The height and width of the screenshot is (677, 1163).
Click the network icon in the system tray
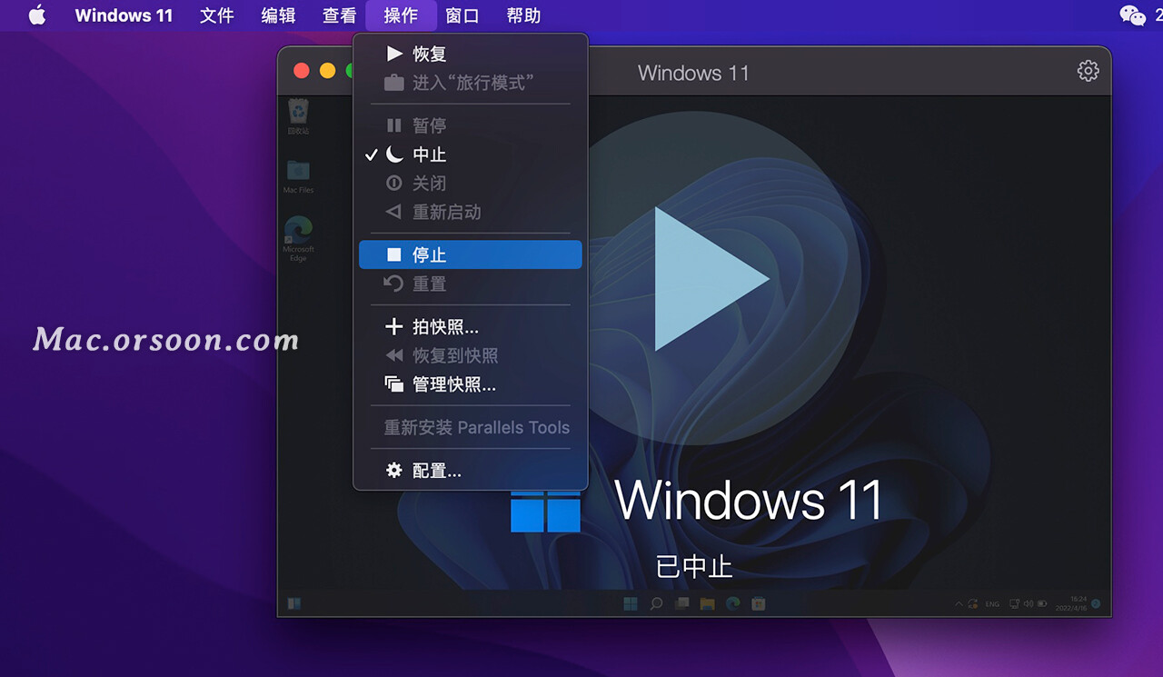coord(1013,603)
